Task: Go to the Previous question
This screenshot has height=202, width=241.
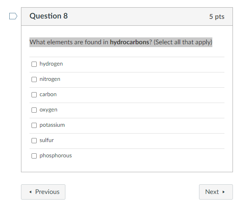Action: pyautogui.click(x=43, y=192)
